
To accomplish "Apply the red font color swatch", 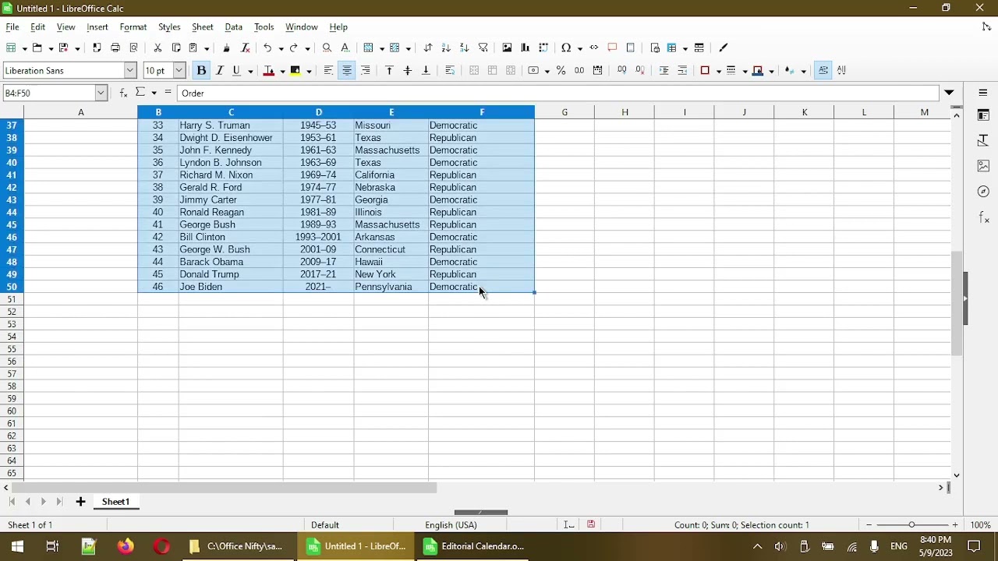I will pyautogui.click(x=270, y=70).
